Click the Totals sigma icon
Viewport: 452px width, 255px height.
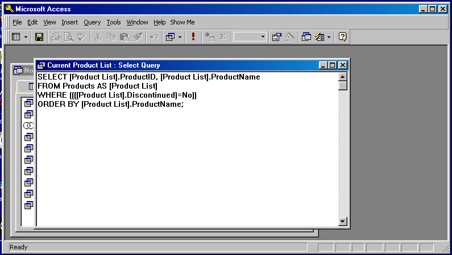pos(222,37)
